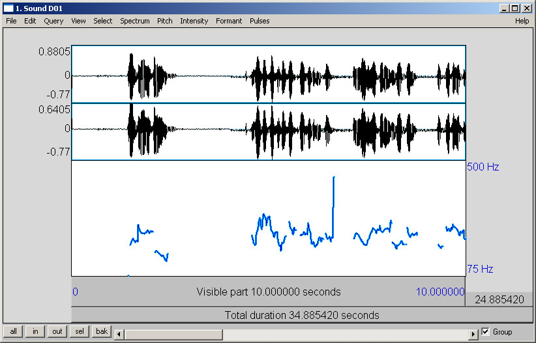The width and height of the screenshot is (536, 343).
Task: Click the 10.000000 end time label
Action: (x=440, y=292)
